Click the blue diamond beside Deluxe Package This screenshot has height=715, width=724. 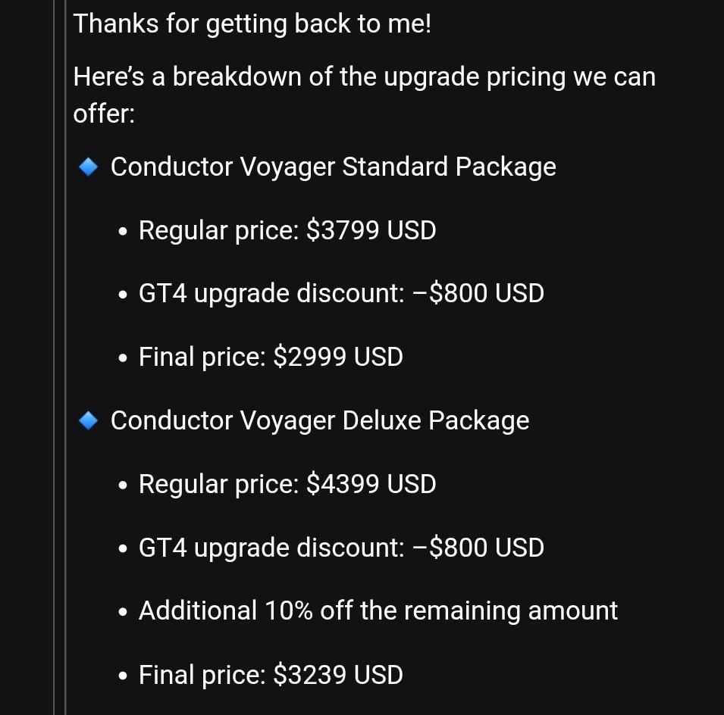coord(89,420)
